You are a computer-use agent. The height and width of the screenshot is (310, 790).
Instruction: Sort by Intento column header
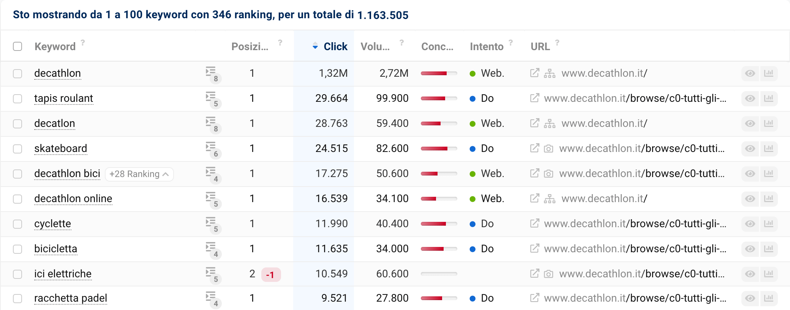[x=487, y=46]
